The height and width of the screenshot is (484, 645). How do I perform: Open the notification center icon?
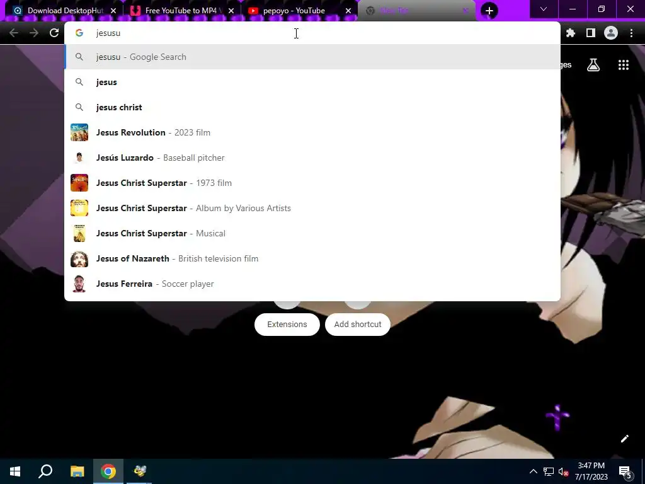click(x=625, y=472)
